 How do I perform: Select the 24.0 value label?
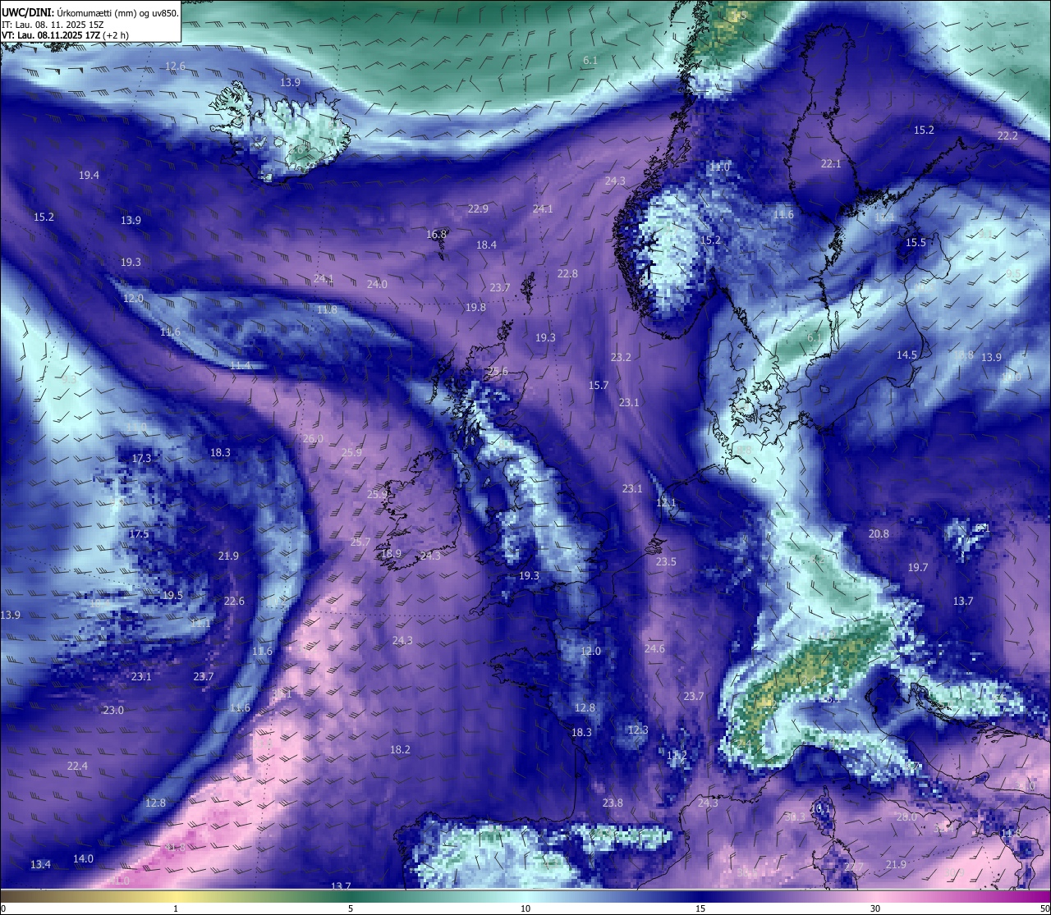click(x=377, y=284)
